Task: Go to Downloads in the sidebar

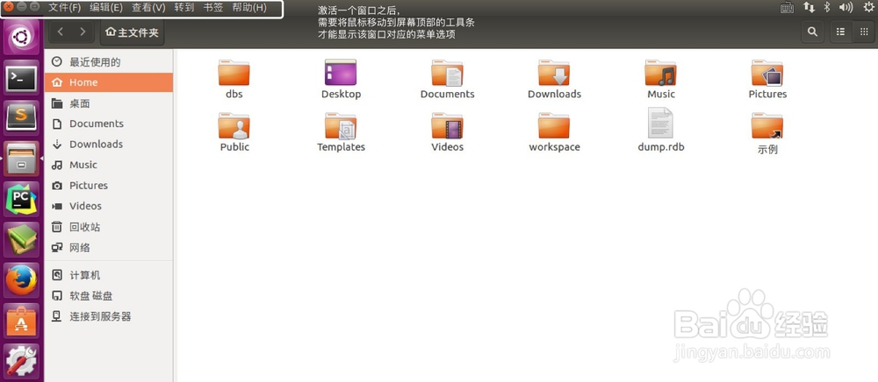Action: (109, 145)
